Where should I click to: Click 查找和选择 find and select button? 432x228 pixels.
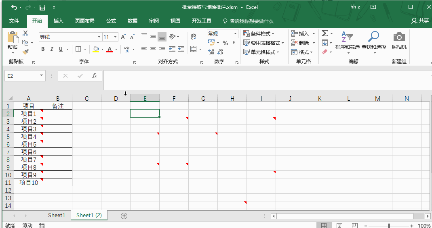point(373,41)
